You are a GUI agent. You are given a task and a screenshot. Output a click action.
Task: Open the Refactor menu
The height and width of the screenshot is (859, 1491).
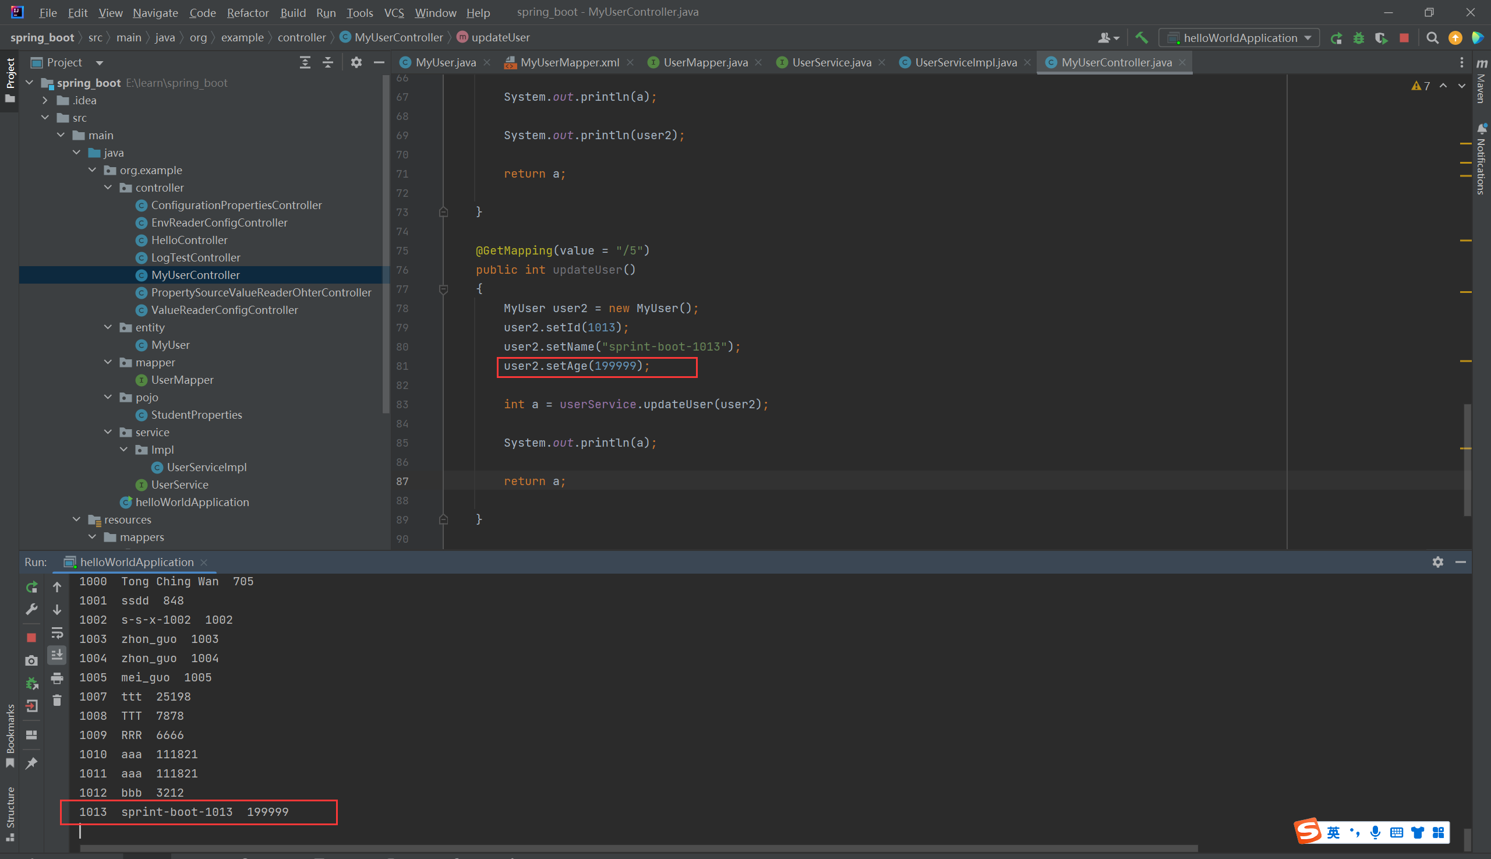[247, 12]
